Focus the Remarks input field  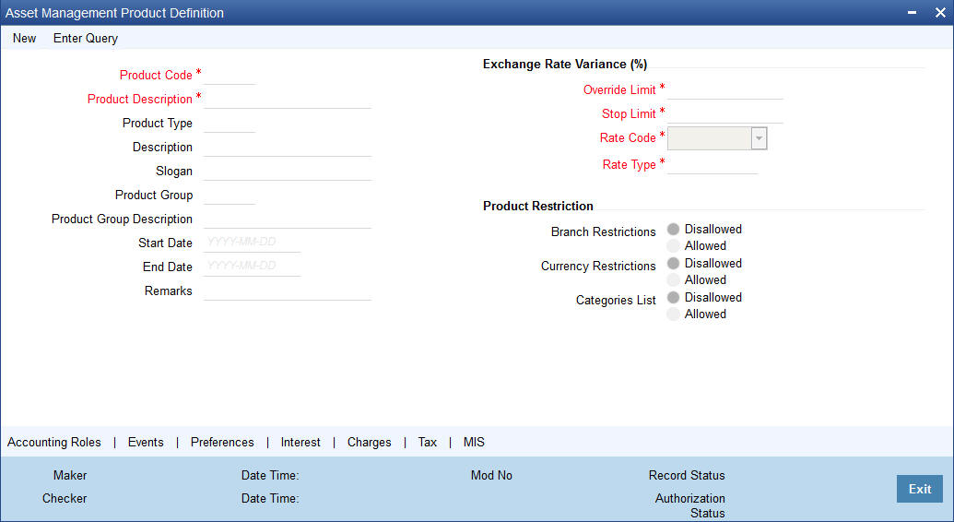[x=288, y=291]
